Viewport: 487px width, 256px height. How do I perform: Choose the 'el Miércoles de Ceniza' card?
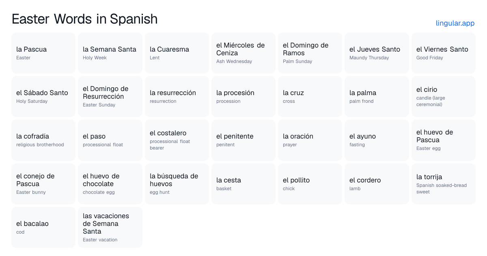click(x=243, y=53)
